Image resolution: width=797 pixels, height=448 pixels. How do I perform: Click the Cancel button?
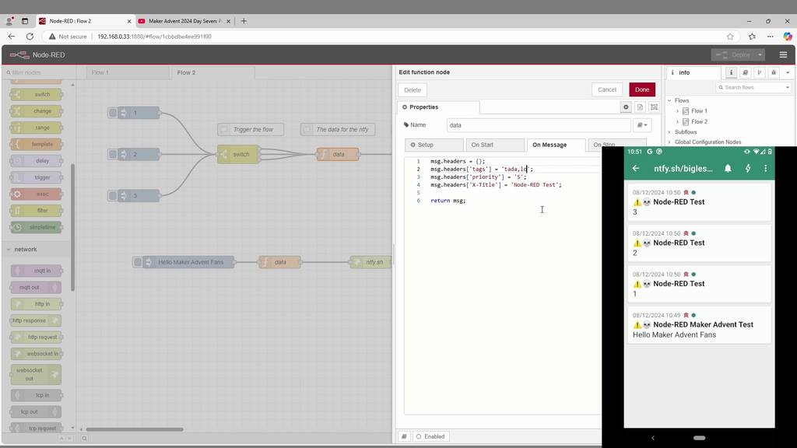[x=607, y=90]
